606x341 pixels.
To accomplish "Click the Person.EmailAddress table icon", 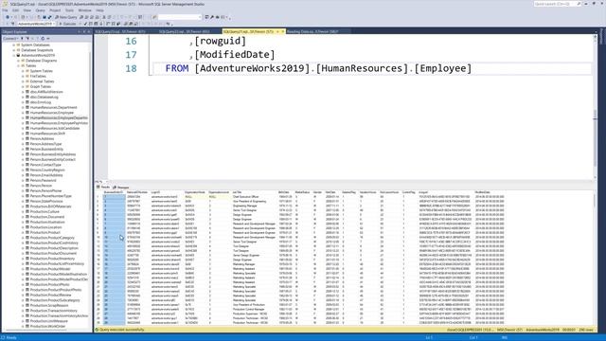I will (27, 175).
